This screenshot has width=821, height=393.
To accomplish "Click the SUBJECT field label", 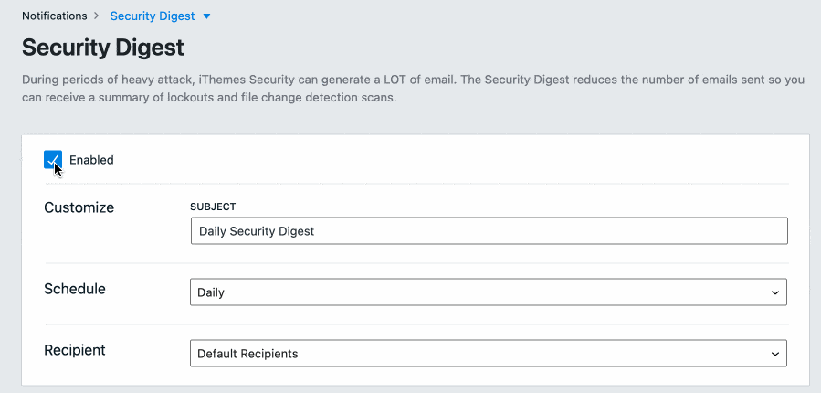I will (213, 207).
